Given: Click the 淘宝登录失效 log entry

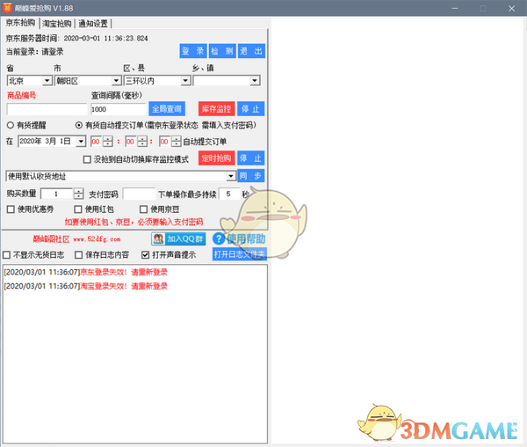Looking at the screenshot, I should (x=86, y=286).
